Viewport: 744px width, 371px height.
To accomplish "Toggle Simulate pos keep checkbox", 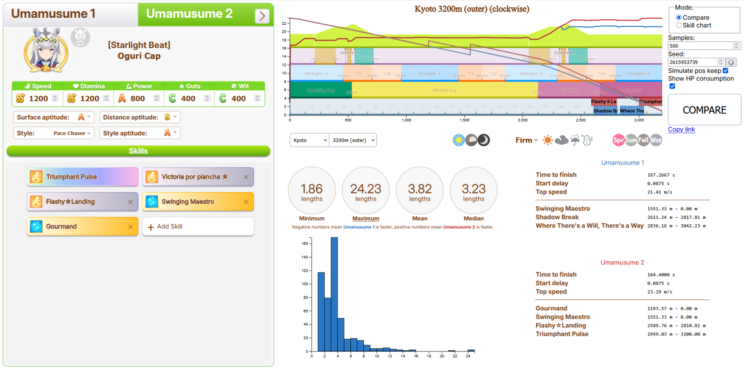I will pos(725,71).
